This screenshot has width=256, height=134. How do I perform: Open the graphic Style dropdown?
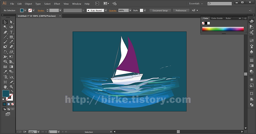tap(145, 10)
